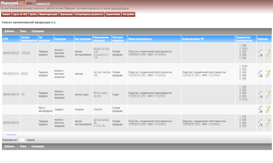The image size is (273, 163).
Task: Click the mercury@fsvps.ru email link
Action: (x=120, y=8)
